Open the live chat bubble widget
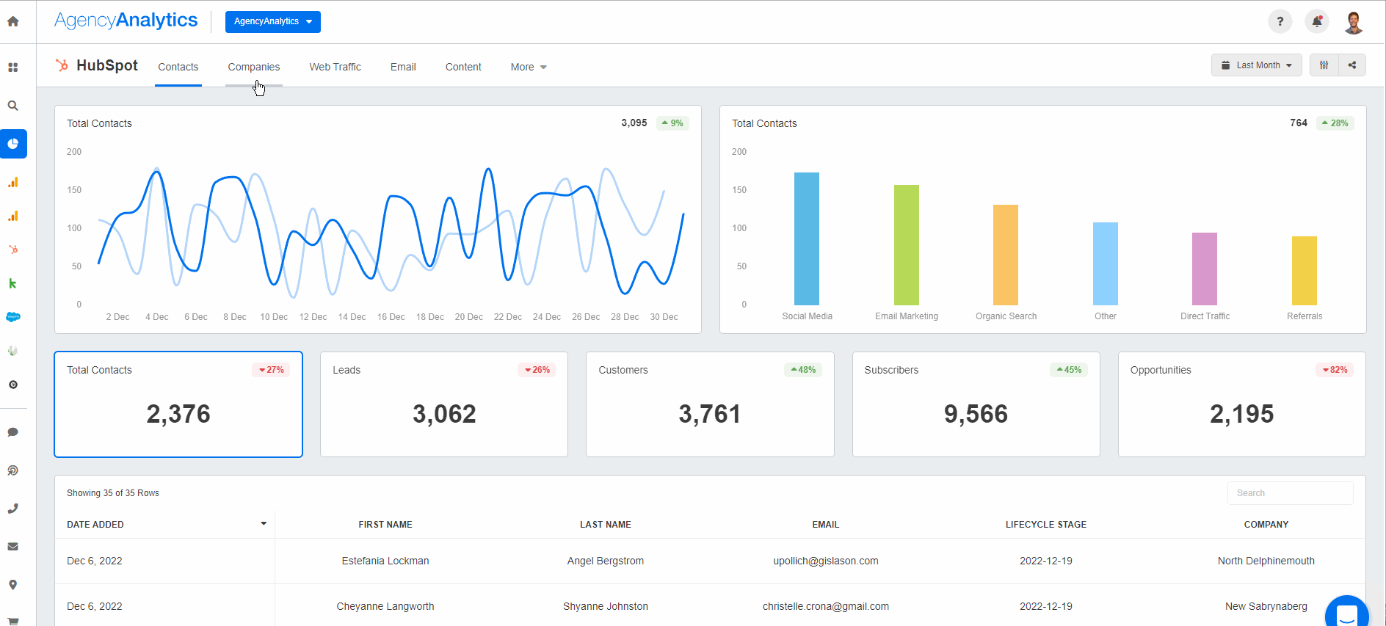This screenshot has height=626, width=1386. (1346, 614)
